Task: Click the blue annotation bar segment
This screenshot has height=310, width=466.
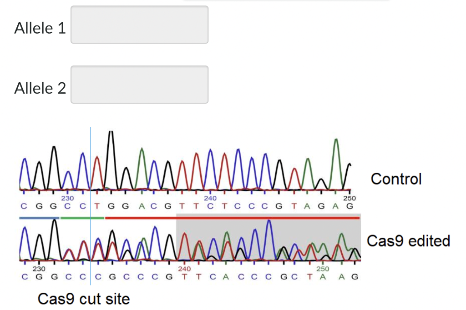Action: pyautogui.click(x=38, y=218)
